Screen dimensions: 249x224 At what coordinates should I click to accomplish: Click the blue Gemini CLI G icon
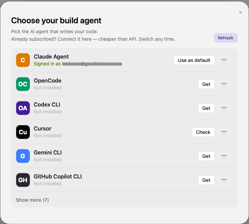pos(23,156)
